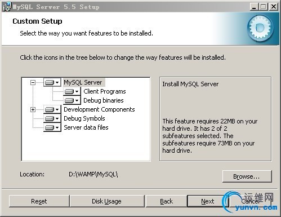Open install-state dropdown beside Debug Symbols
This screenshot has height=217, width=281.
[x=52, y=118]
